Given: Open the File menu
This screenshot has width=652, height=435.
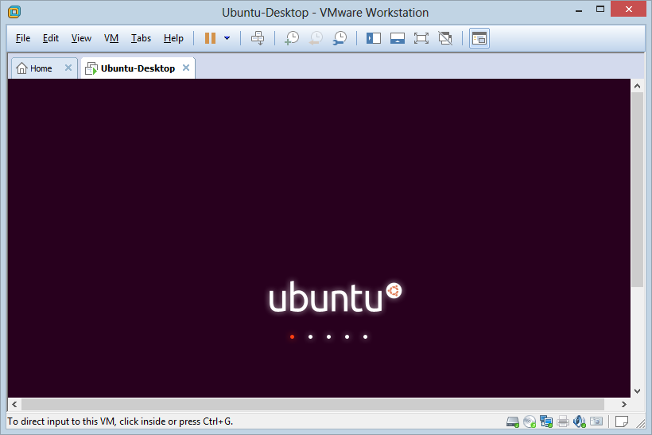Looking at the screenshot, I should 23,38.
